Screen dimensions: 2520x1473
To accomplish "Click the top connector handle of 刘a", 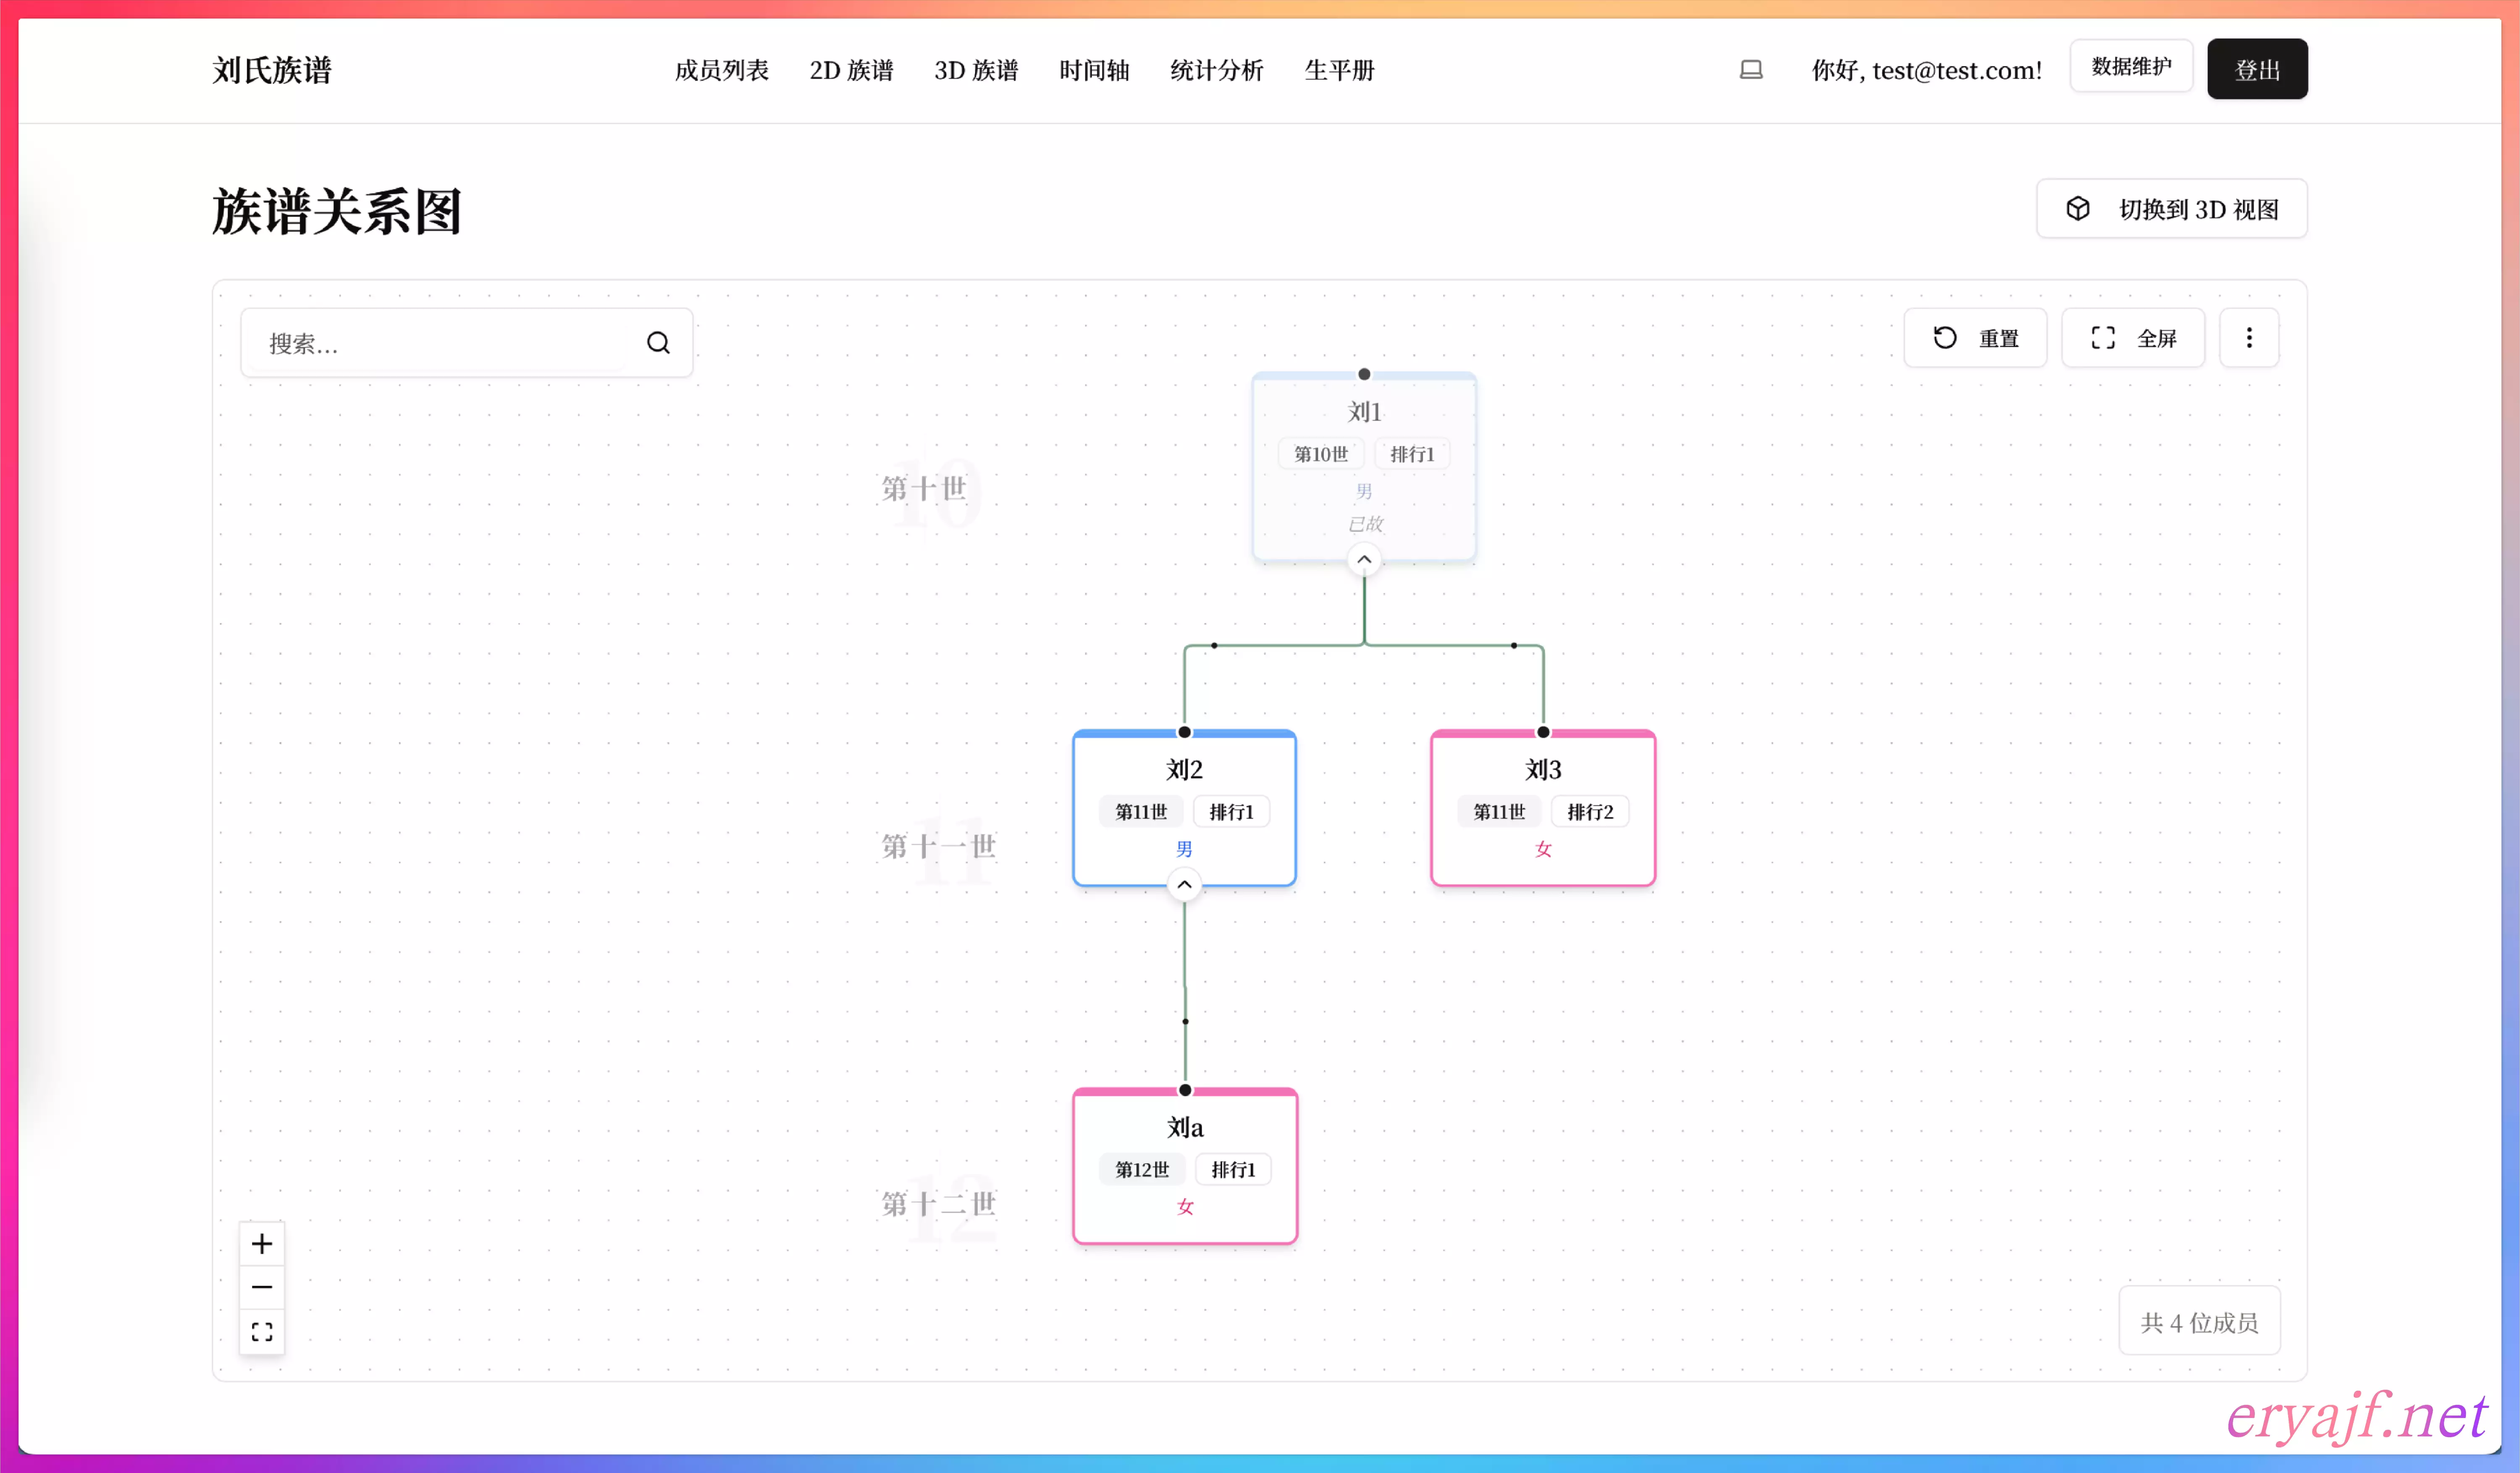I will click(x=1185, y=1090).
